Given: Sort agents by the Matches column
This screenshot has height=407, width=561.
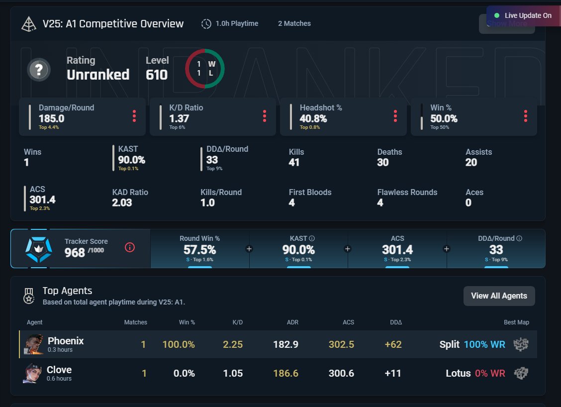Looking at the screenshot, I should 136,322.
